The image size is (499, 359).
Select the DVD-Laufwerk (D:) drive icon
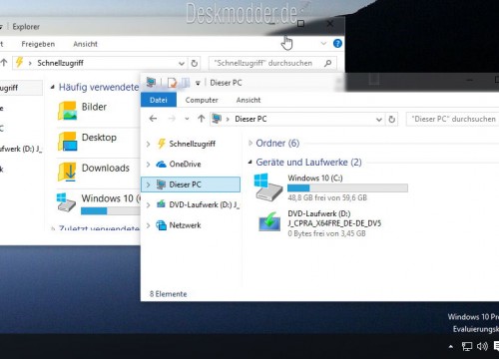click(269, 221)
